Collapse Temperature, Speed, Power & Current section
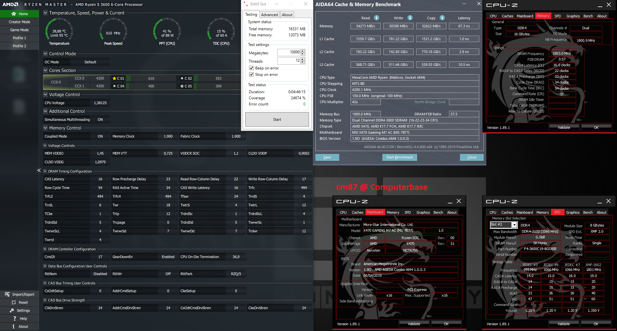 45,13
